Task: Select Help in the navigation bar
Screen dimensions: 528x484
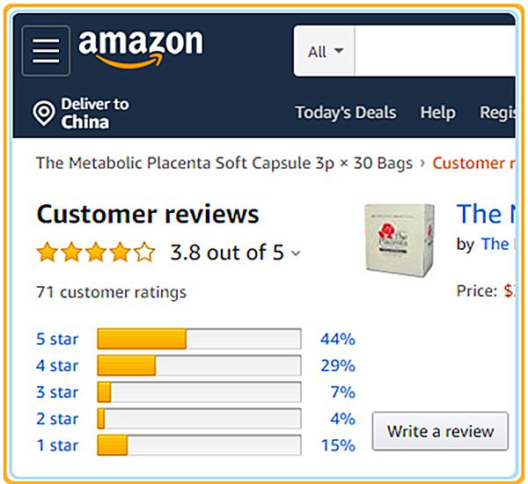Action: pyautogui.click(x=437, y=113)
